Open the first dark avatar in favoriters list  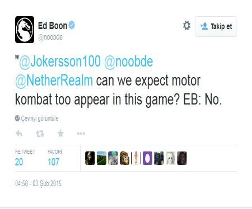click(x=90, y=158)
